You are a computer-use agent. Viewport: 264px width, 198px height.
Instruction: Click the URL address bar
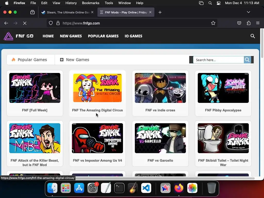tap(132, 23)
